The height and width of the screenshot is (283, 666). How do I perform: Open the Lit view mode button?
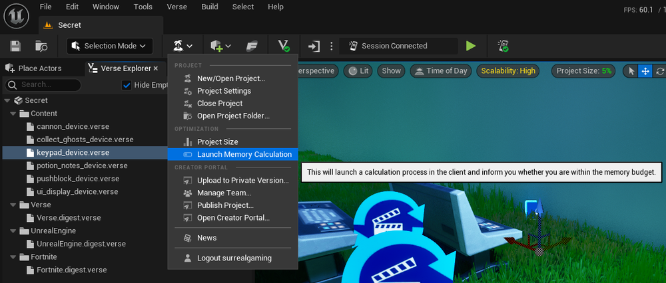click(358, 70)
